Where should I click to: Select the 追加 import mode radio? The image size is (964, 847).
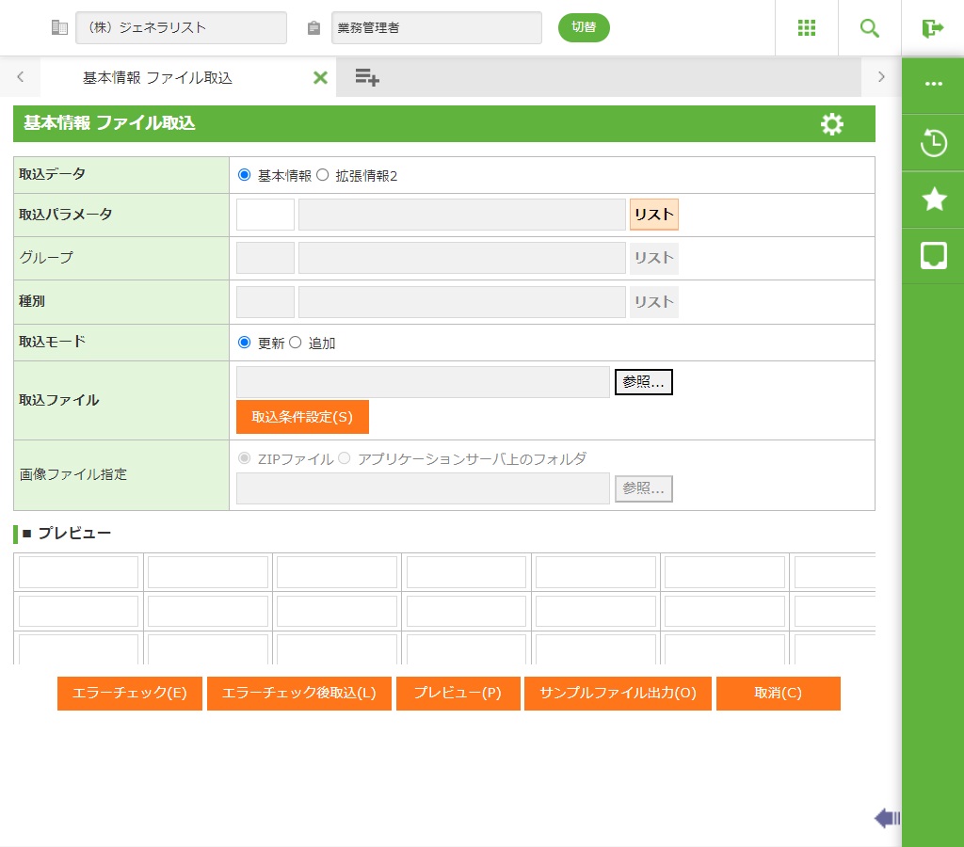click(295, 343)
